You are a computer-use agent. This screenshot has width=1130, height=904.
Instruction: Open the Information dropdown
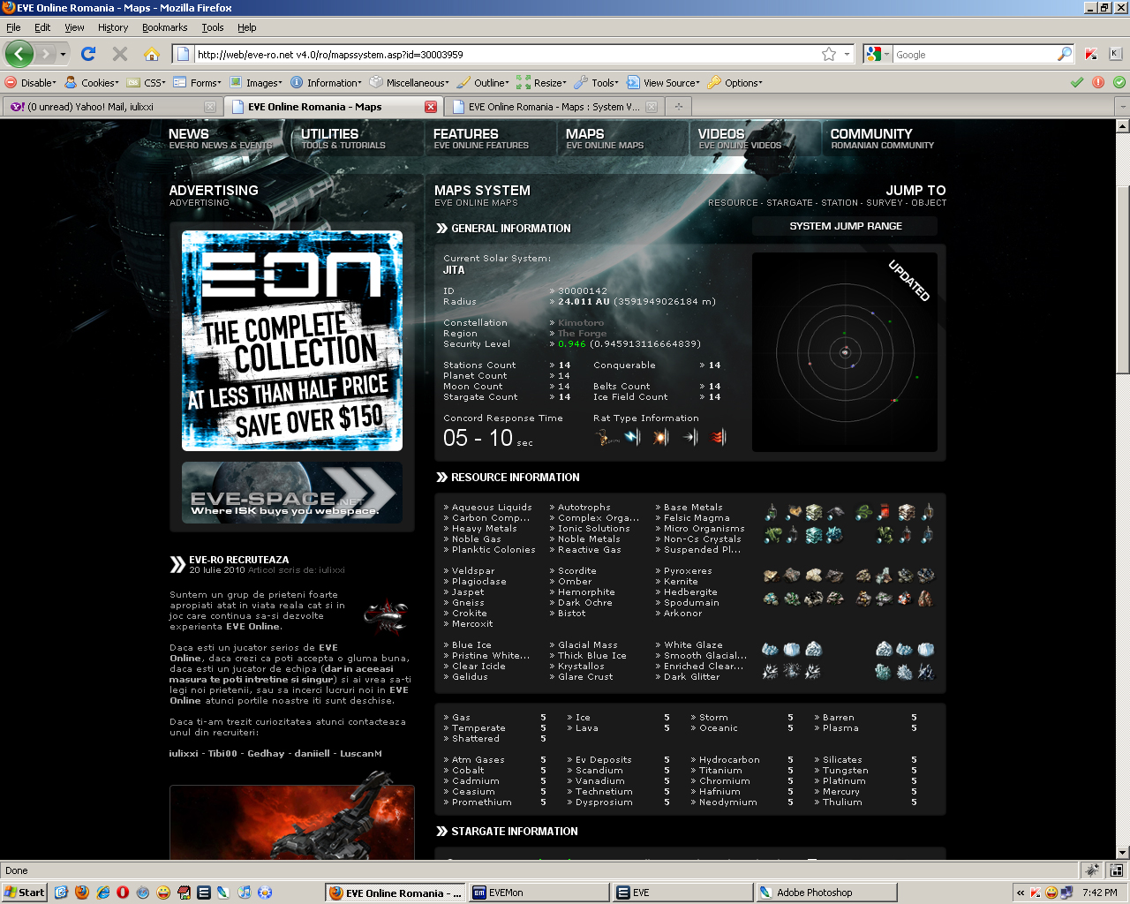coord(326,83)
